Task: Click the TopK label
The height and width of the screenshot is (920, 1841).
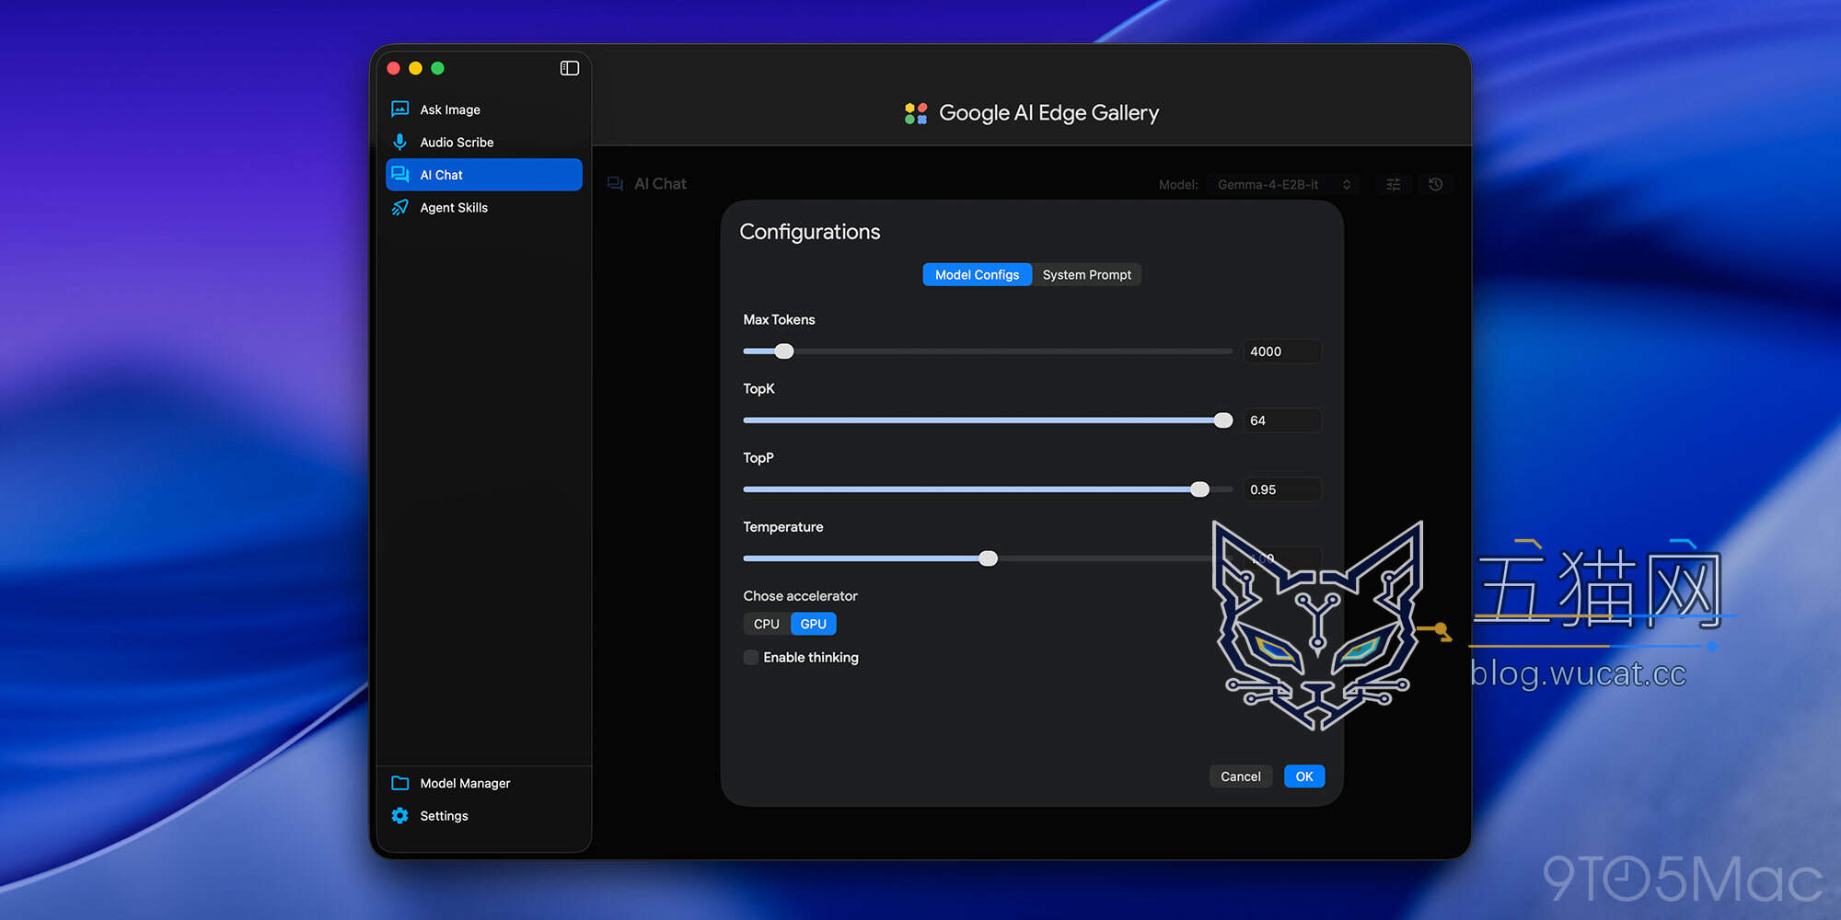Action: [x=758, y=389]
